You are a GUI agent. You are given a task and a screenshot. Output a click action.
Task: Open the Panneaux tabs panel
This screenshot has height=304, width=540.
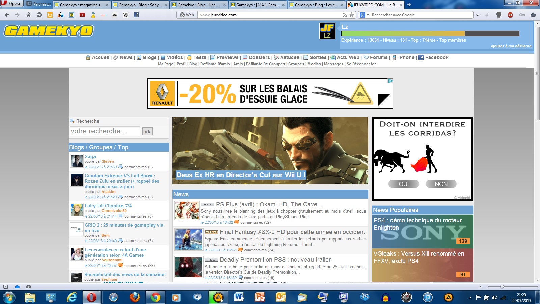(x=38, y=4)
